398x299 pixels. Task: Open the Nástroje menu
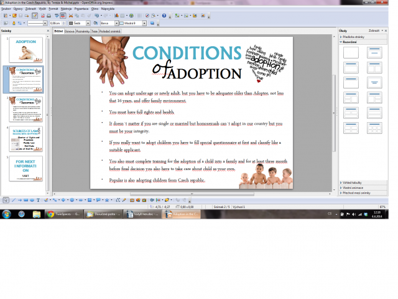point(67,9)
